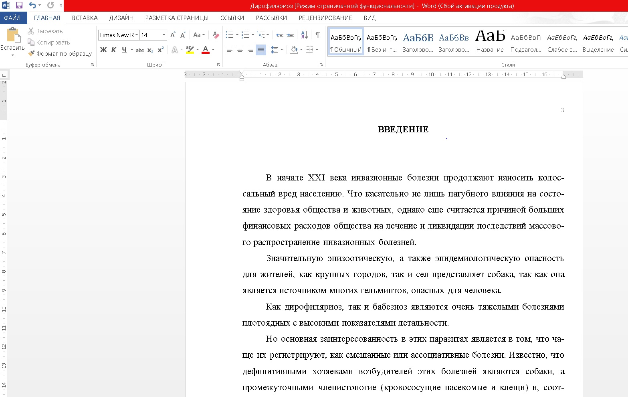Switch to the РЕЦЕНЗИРОВАНИЕ tab
This screenshot has width=628, height=397.
coord(325,18)
